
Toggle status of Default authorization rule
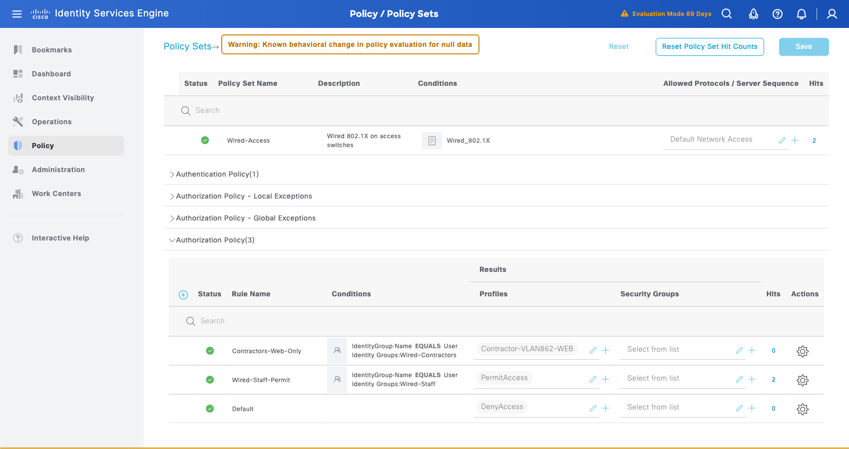coord(210,409)
